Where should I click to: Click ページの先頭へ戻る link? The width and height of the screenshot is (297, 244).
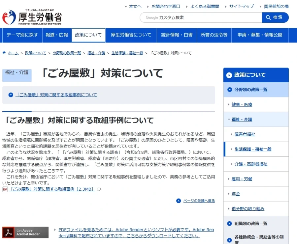(199, 201)
